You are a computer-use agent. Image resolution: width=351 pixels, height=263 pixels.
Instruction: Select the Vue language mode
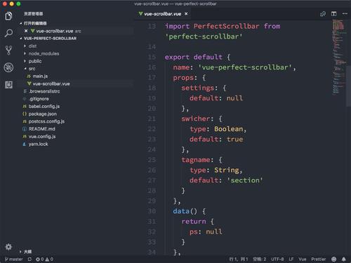[x=303, y=259]
